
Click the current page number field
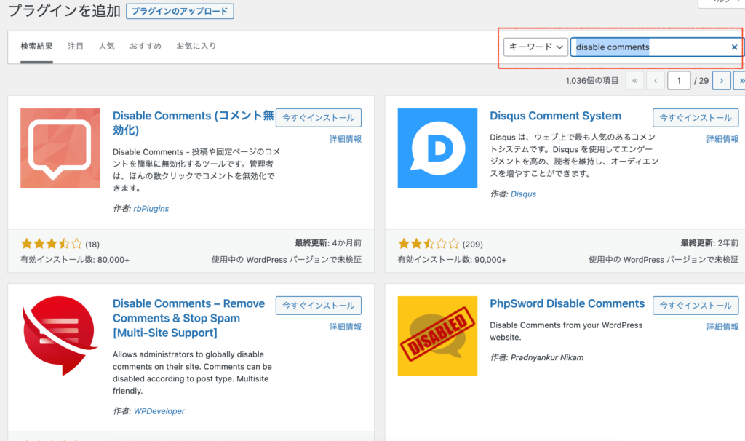[x=679, y=81]
